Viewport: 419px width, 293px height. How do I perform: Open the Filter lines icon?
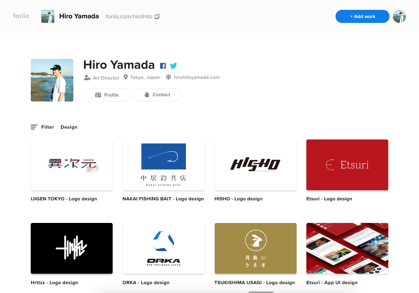tap(34, 127)
